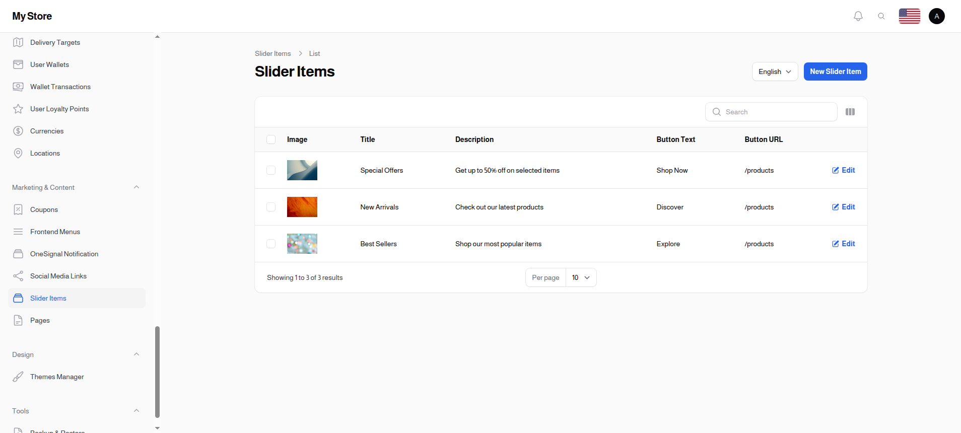Click the 'Explore' button text cell
The height and width of the screenshot is (433, 961).
(x=668, y=244)
